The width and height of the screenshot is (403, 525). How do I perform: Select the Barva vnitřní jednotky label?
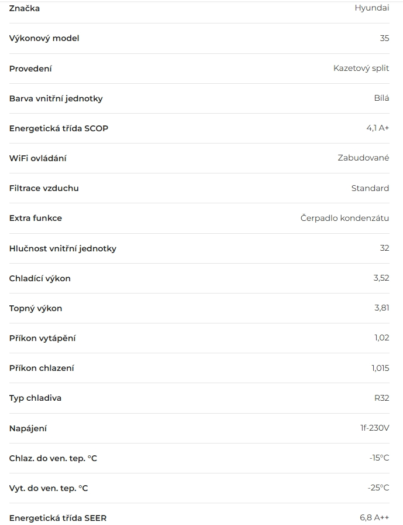pos(56,98)
